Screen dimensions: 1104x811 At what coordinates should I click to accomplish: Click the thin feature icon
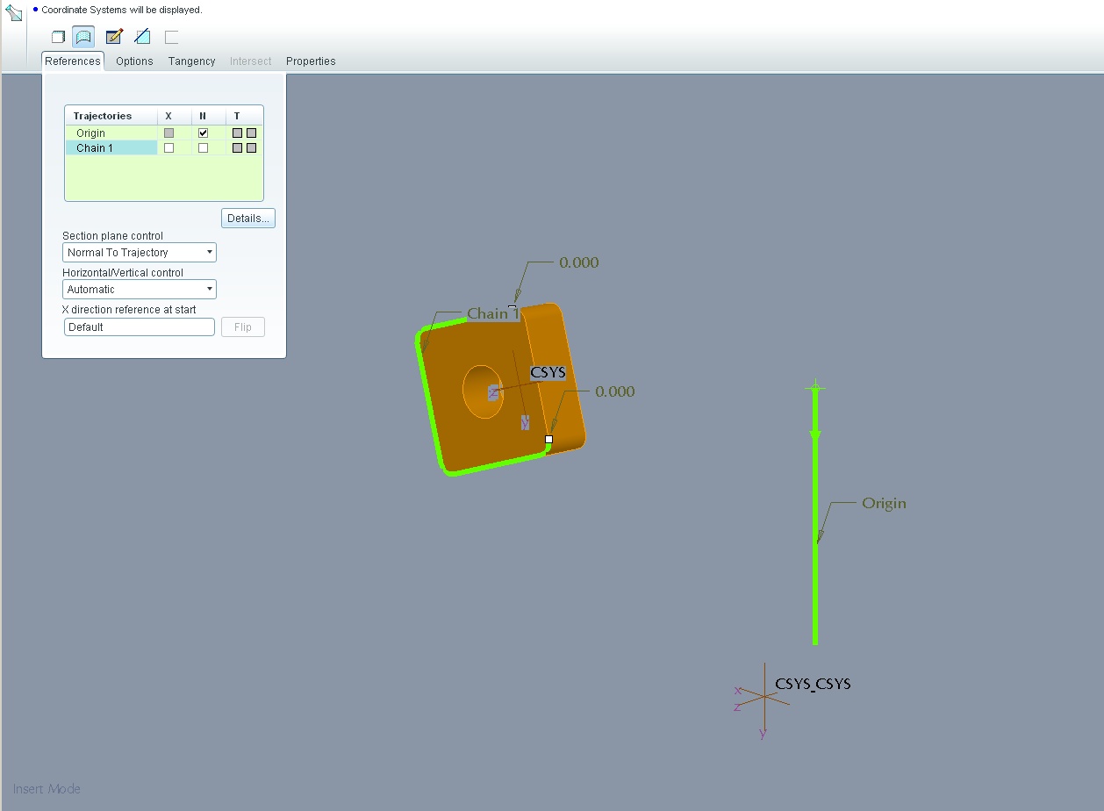[171, 37]
